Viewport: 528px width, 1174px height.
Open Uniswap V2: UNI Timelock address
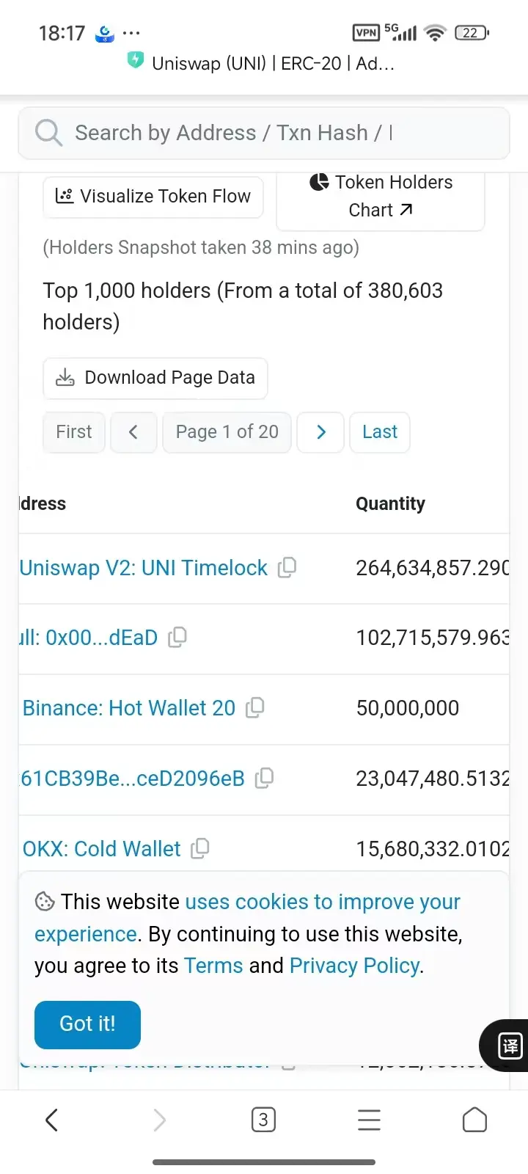tap(144, 568)
